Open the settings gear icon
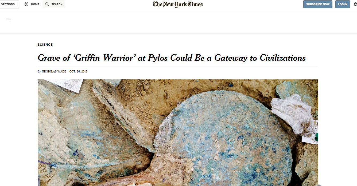This screenshot has height=186, width=357. click(x=355, y=4)
